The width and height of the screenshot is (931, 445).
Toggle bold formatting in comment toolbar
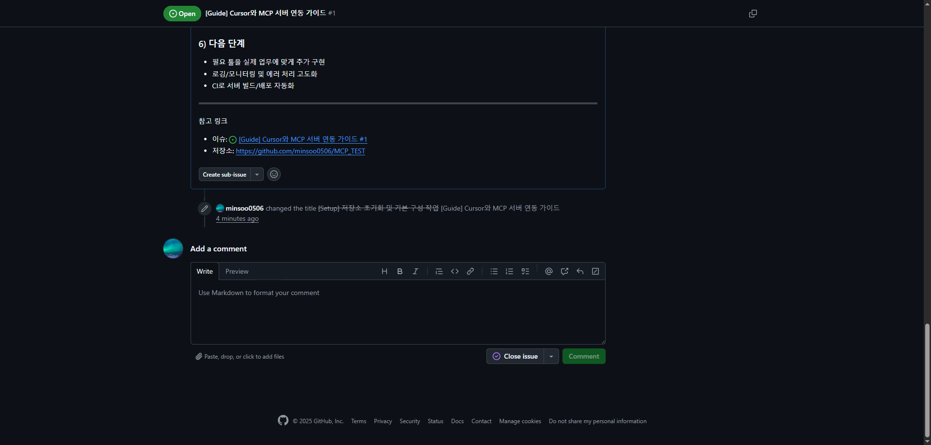pyautogui.click(x=400, y=271)
